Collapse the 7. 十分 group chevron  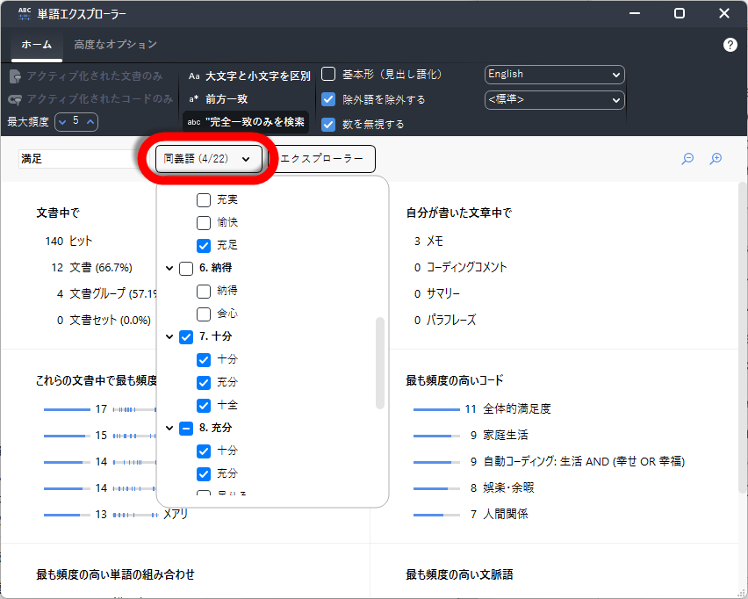pos(169,337)
